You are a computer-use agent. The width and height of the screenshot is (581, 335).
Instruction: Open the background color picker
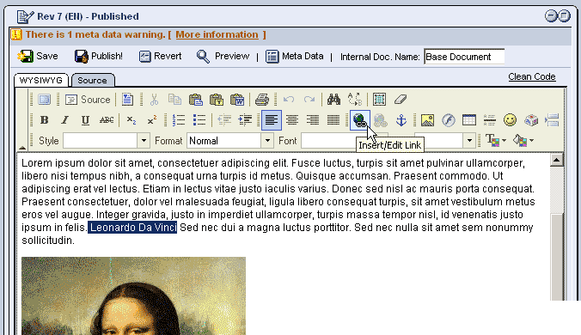coord(523,141)
